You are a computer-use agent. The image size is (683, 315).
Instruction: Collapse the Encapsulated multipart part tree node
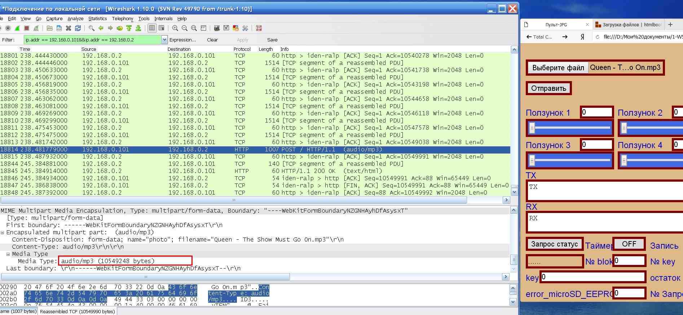point(3,232)
